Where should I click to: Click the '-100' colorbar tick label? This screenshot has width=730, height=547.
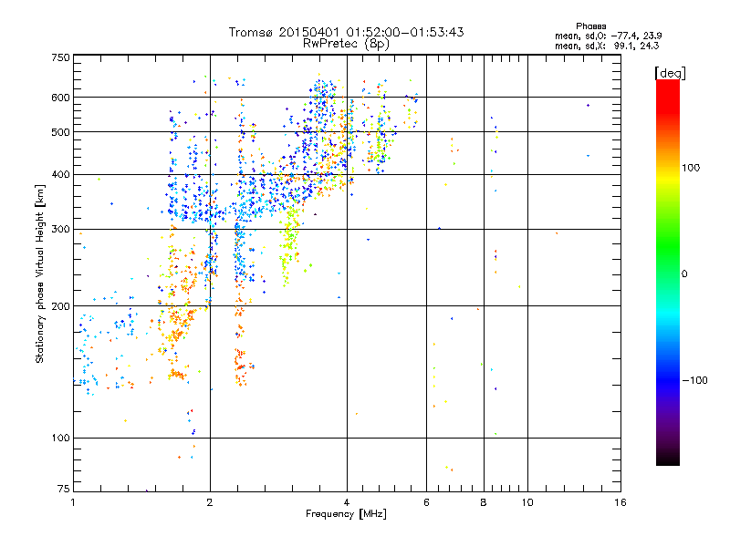694,380
